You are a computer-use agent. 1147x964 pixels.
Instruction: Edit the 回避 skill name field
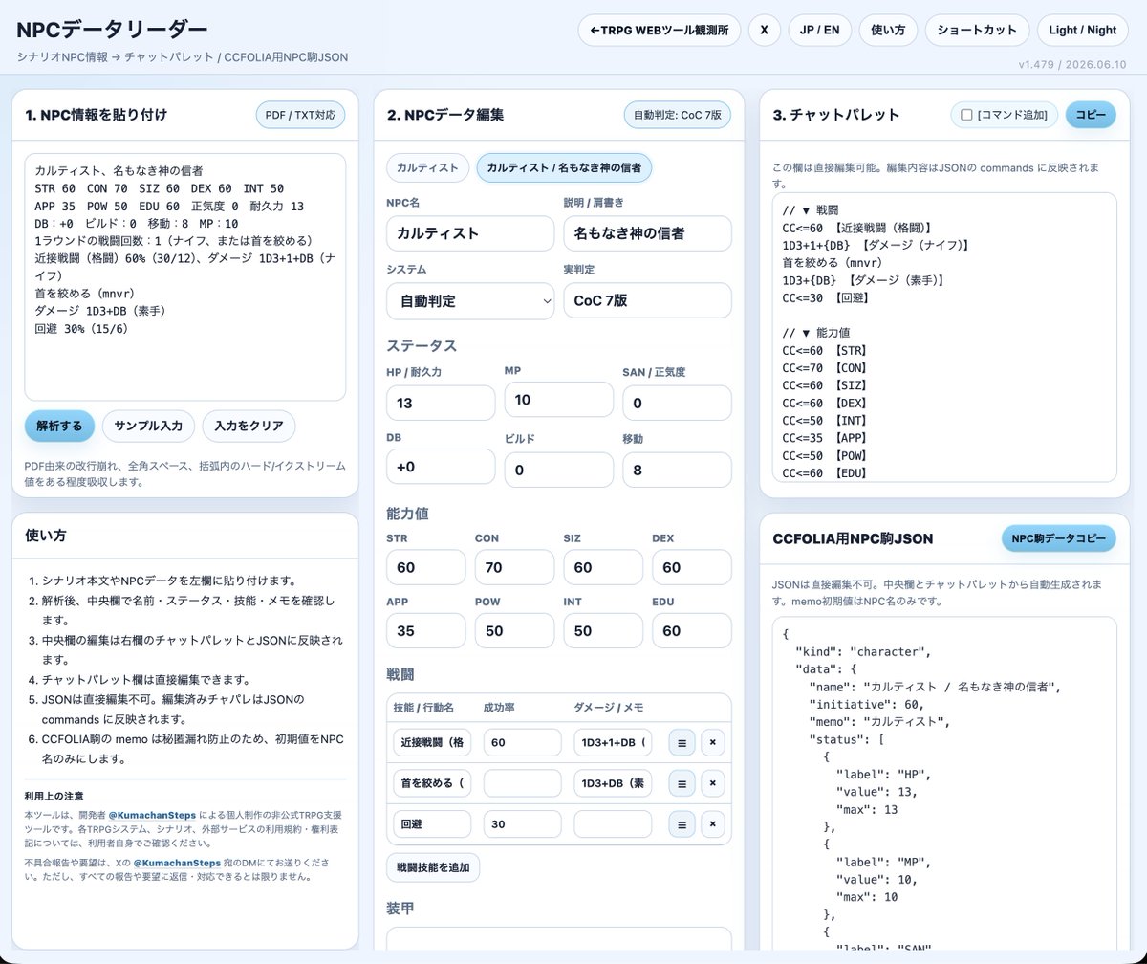tap(432, 823)
